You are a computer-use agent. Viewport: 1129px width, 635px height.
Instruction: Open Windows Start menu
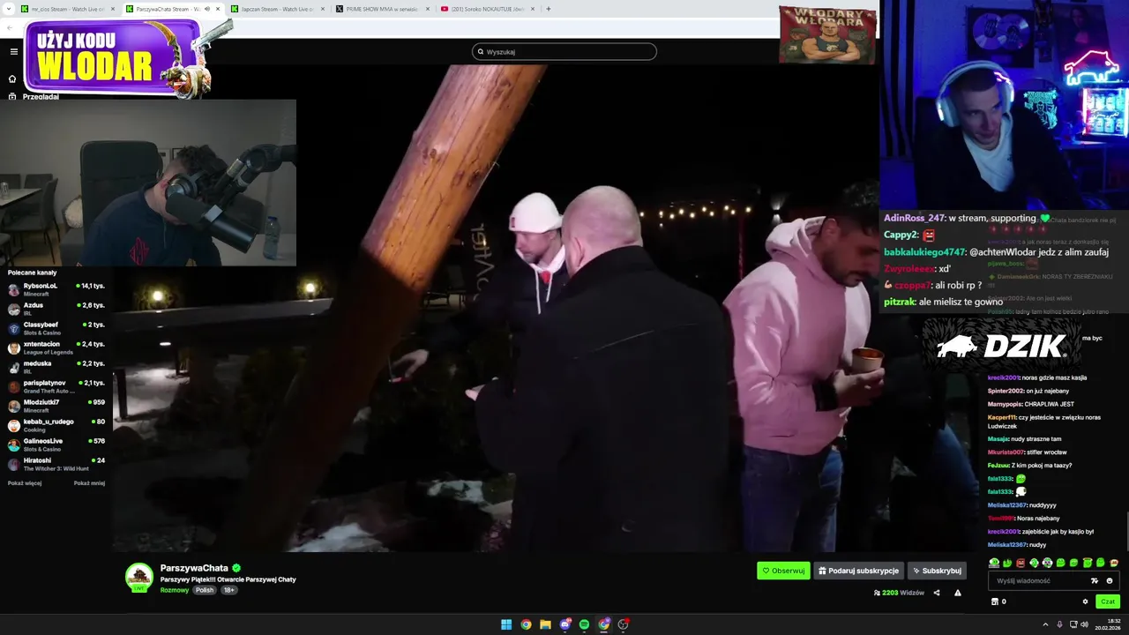506,624
